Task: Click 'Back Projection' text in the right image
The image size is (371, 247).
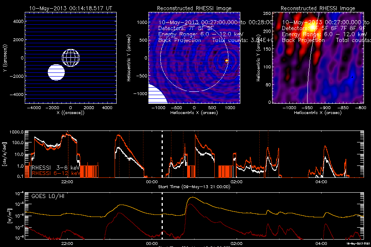Action: 303,40
